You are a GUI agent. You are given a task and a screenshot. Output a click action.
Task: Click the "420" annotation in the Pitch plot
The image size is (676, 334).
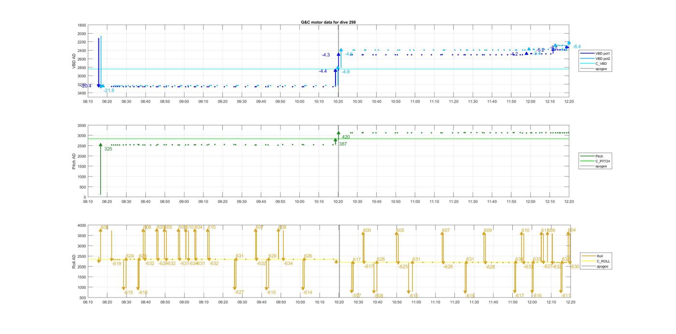pos(346,137)
